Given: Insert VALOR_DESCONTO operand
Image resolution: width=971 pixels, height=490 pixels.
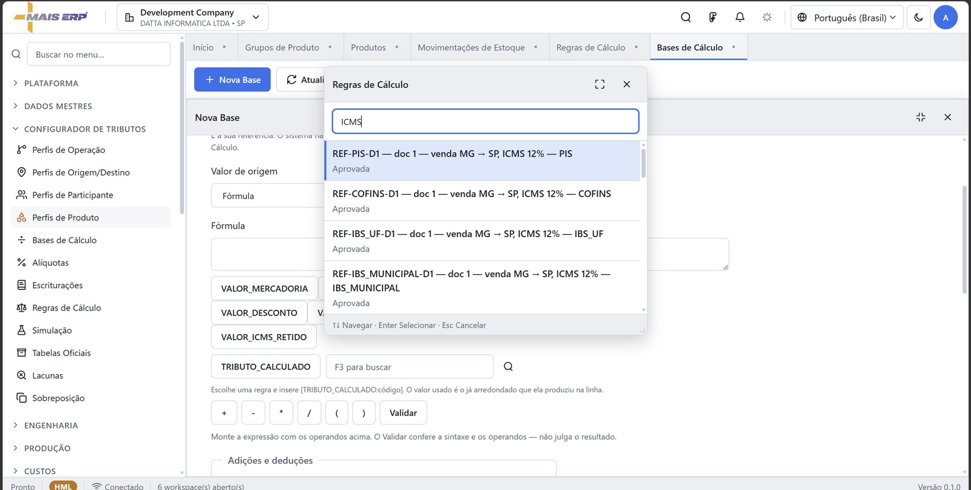Looking at the screenshot, I should 259,313.
